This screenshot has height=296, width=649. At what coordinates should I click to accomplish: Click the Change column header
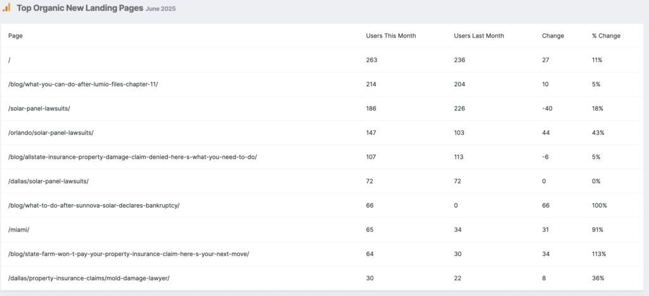click(x=553, y=36)
